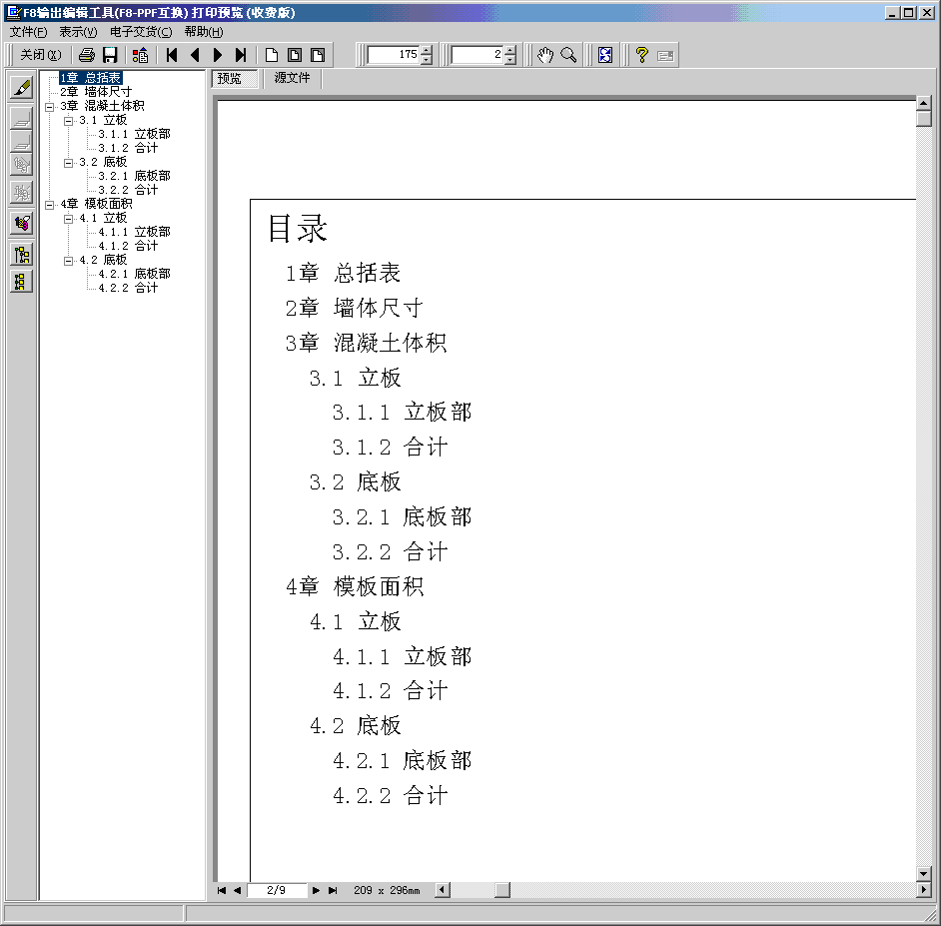Collapse the 3章 混凝土体积 tree node
The height and width of the screenshot is (926, 941).
50,107
